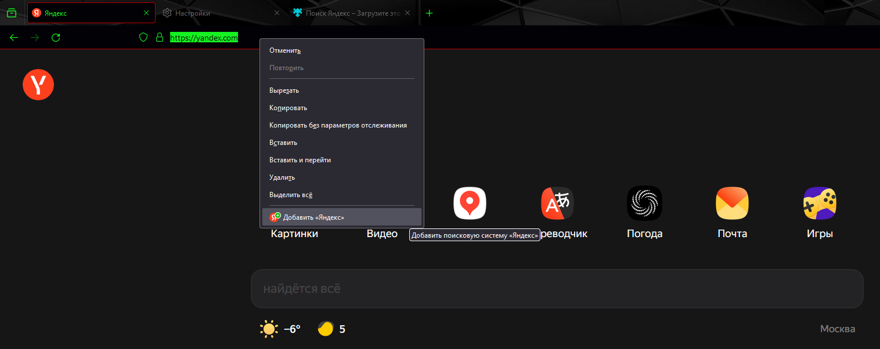Choose Вставить и перейти
Screen dimensions: 880x349
pos(342,160)
